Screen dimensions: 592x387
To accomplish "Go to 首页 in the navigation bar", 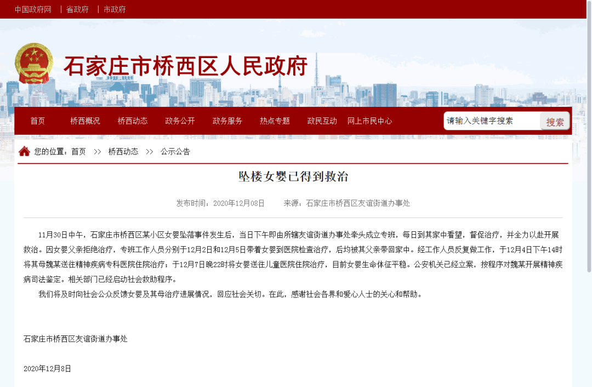I will [x=38, y=121].
